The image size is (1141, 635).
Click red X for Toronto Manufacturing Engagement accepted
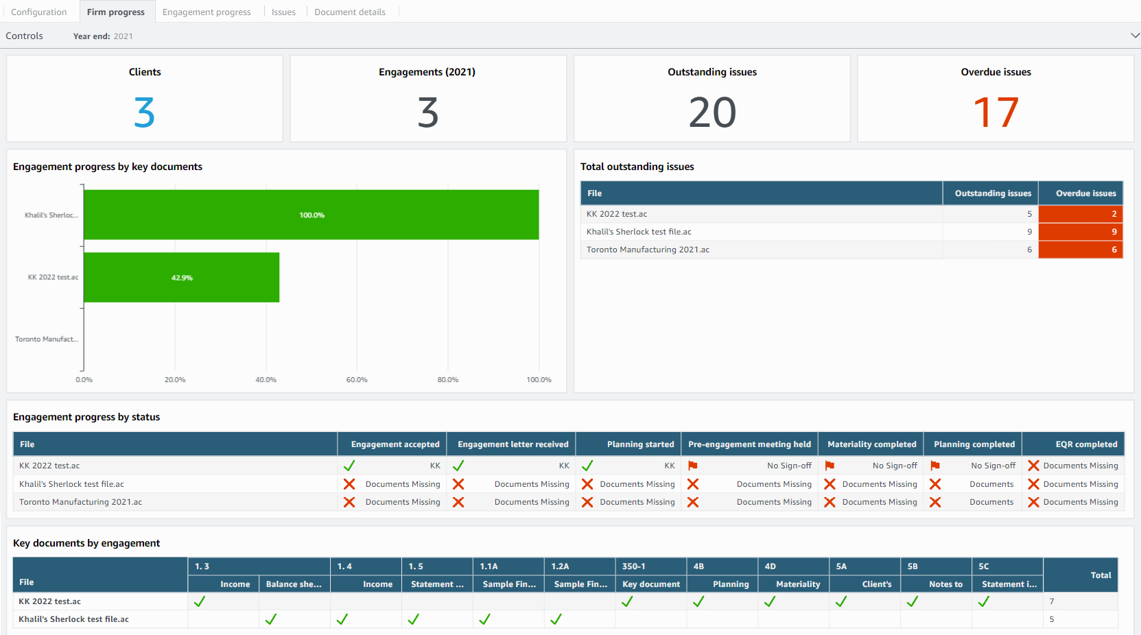click(349, 502)
